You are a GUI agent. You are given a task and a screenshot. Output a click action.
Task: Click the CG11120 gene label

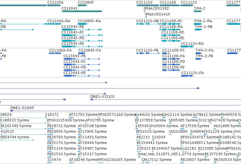click(x=189, y=3)
